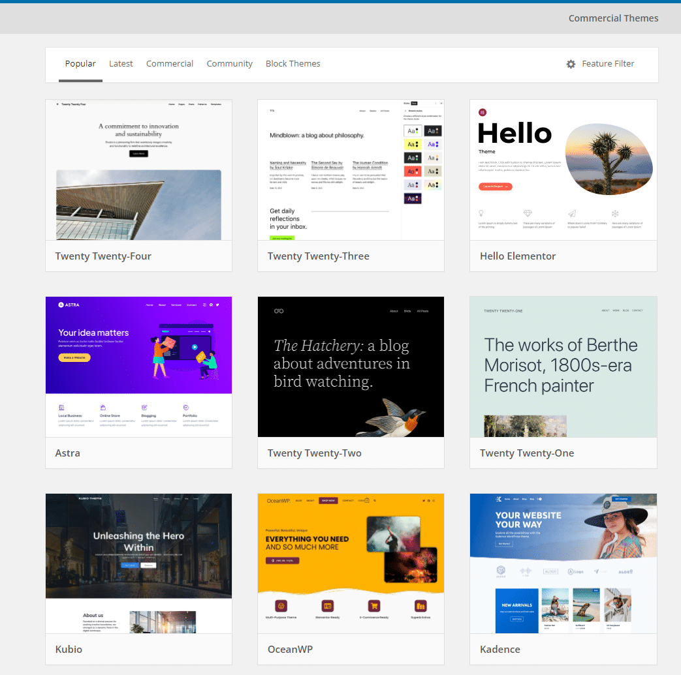Click the Kubio theme name
Image resolution: width=681 pixels, height=675 pixels.
69,650
